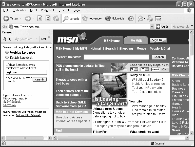The width and height of the screenshot is (195, 147).
Task: Click the Windows flag logo throbber
Action: 189,10
